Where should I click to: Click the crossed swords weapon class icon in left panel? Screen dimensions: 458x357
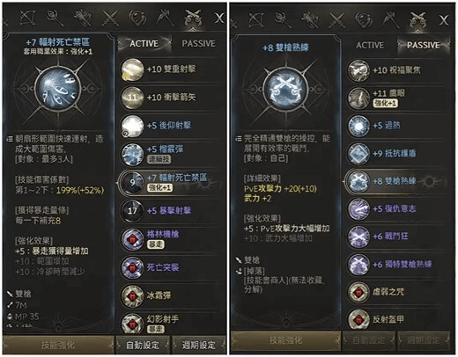(110, 18)
